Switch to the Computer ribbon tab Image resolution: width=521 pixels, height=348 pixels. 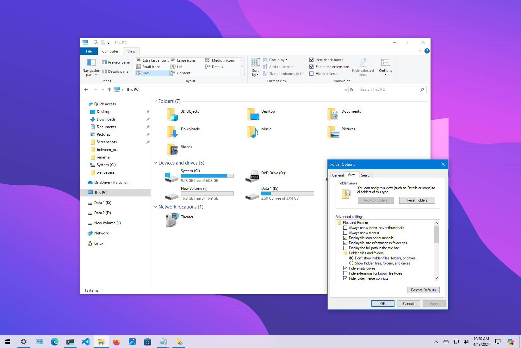pos(110,51)
